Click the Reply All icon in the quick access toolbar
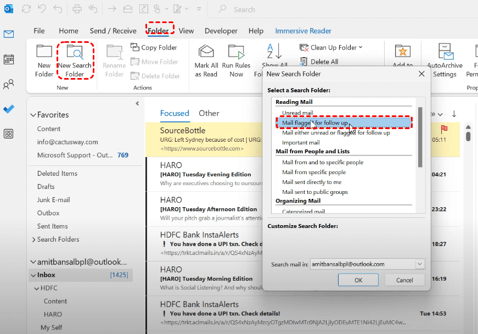Screen dimensions: 478x334 click(x=93, y=9)
